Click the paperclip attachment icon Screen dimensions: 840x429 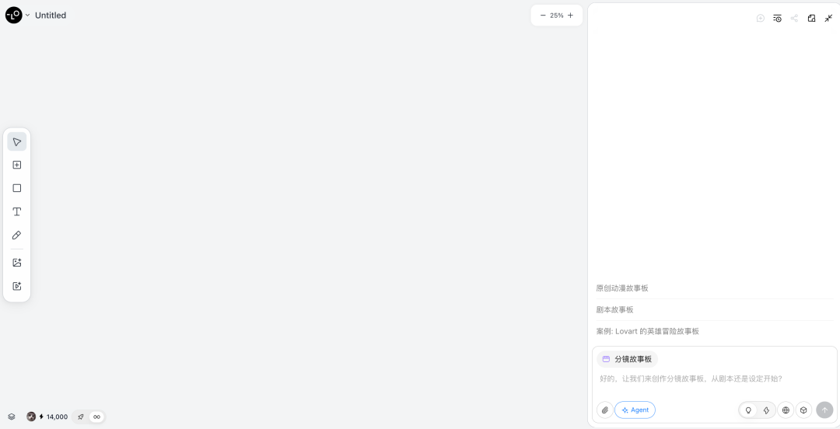604,410
